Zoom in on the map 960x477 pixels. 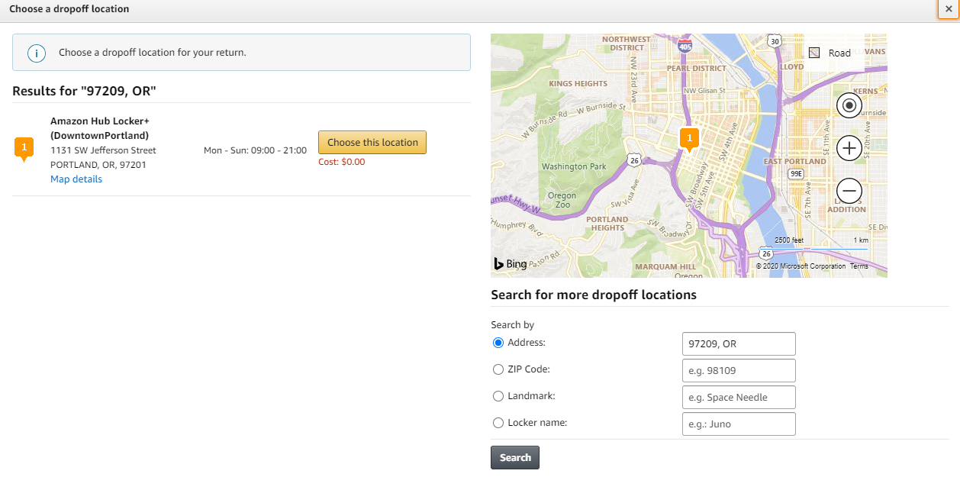point(849,148)
